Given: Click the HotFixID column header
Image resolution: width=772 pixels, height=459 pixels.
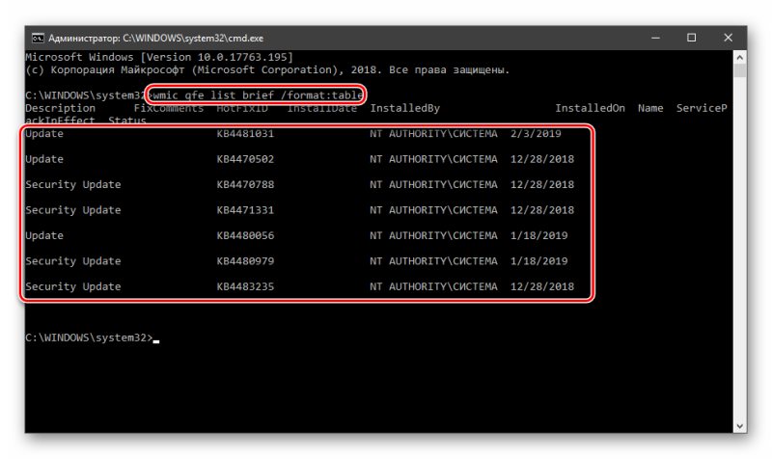Looking at the screenshot, I should click(x=242, y=108).
